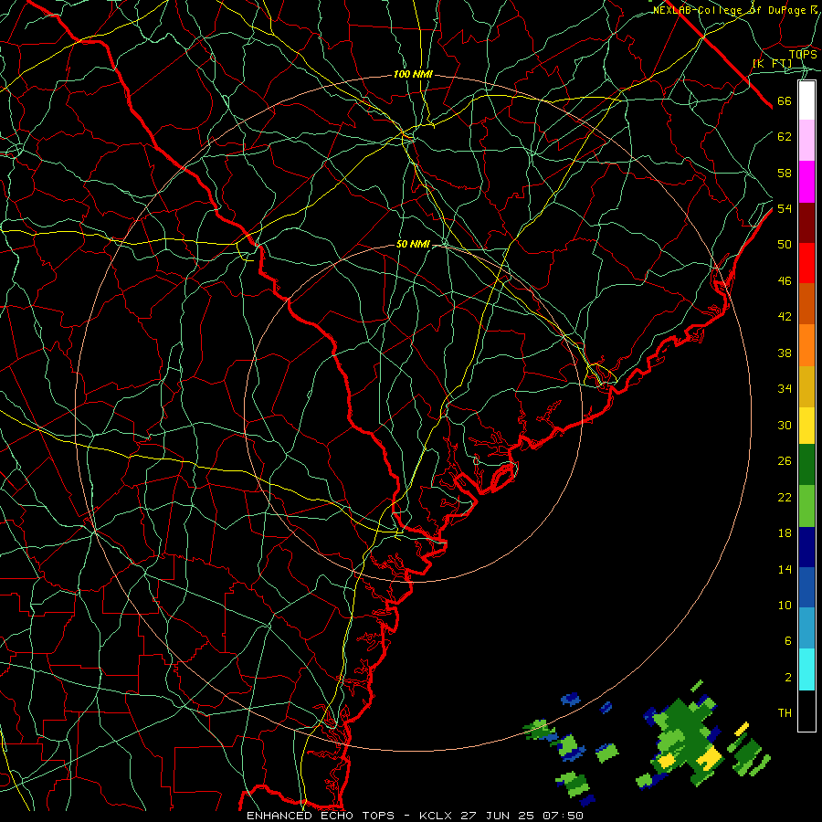Click the '62' legend value
822x822 pixels.
tap(785, 137)
